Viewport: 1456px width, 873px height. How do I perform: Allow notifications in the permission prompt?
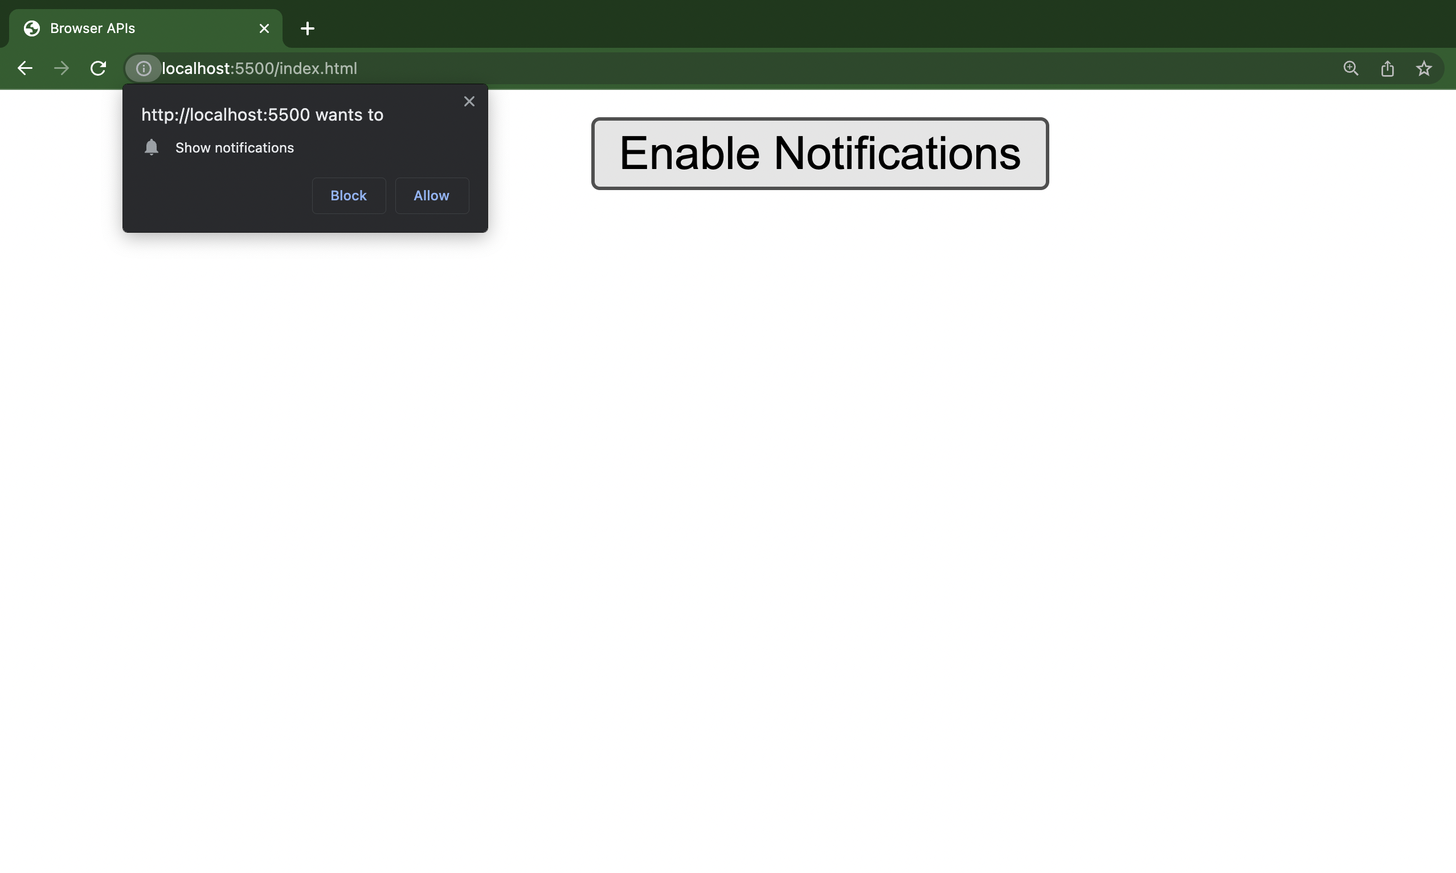tap(432, 195)
